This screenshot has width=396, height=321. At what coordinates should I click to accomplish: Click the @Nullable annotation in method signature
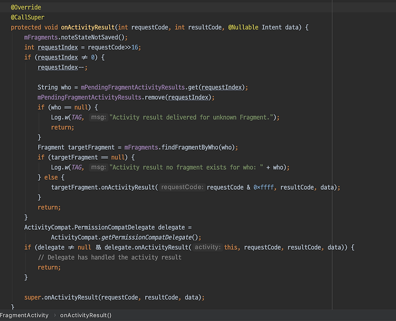(243, 27)
